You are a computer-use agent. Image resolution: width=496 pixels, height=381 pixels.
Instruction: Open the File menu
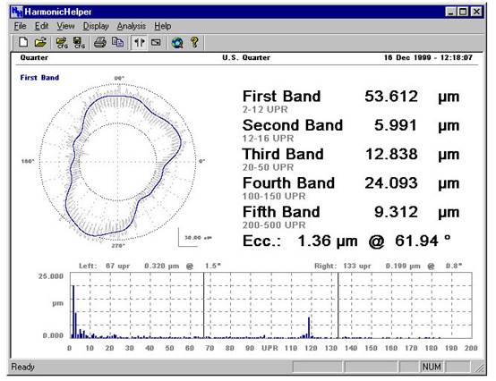(x=20, y=26)
